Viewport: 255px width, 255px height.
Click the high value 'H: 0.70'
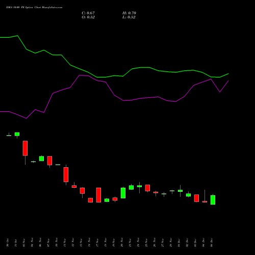tap(129, 13)
